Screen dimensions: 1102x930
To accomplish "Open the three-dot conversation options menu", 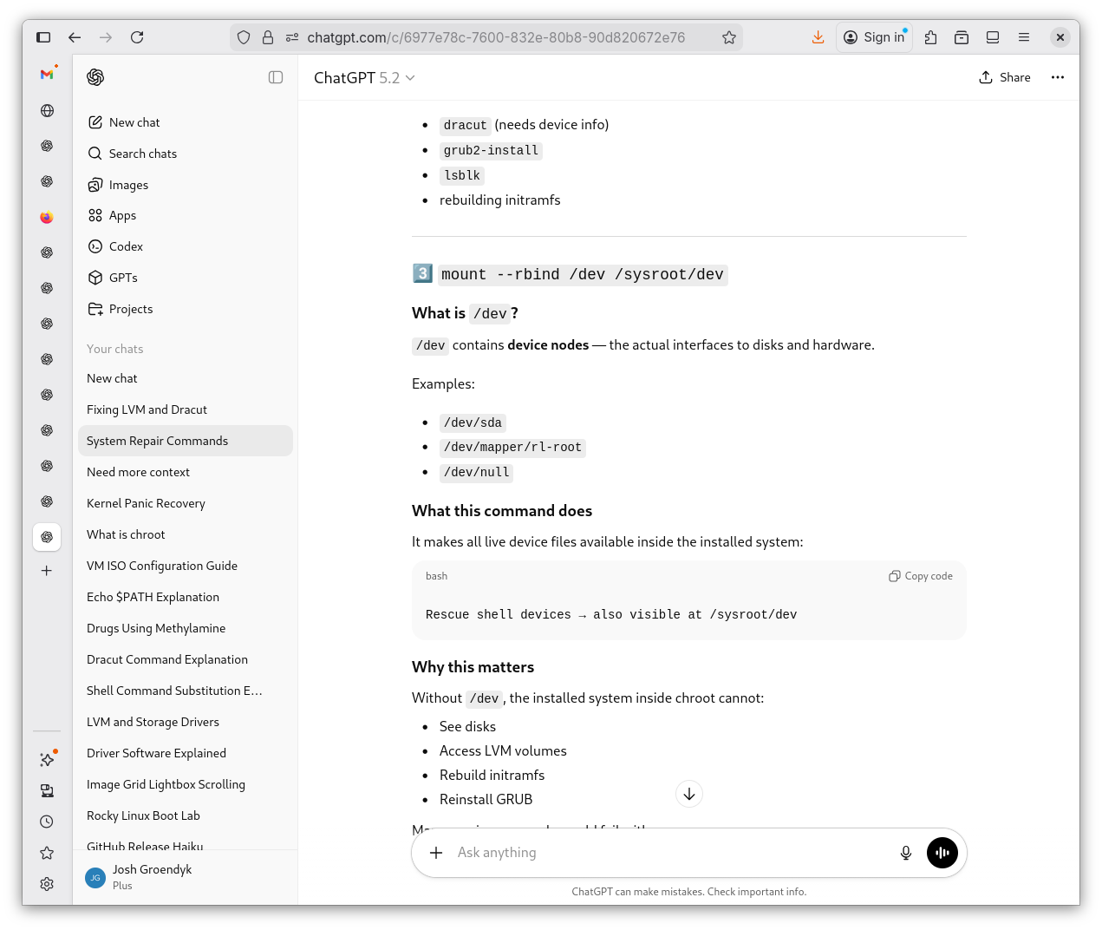I will 1057,77.
